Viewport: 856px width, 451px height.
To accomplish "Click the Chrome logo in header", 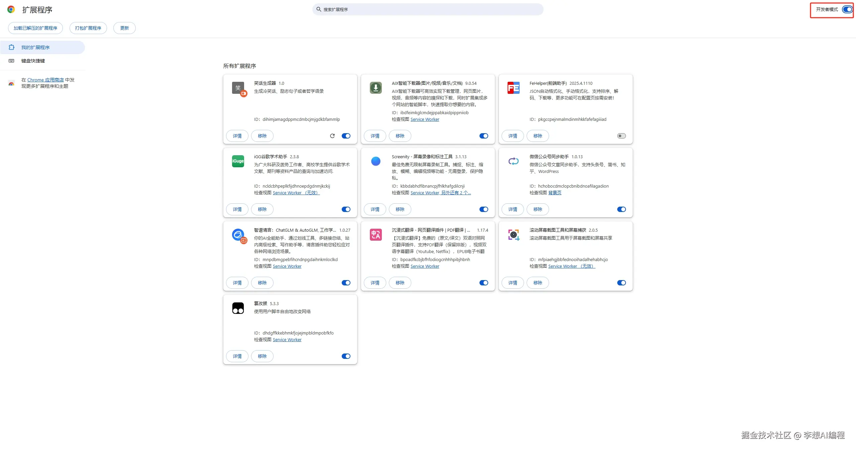I will (x=11, y=10).
